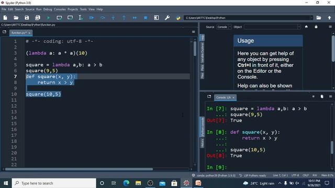Browse tabs in the console pane
335x188 pixels.
tap(209, 96)
